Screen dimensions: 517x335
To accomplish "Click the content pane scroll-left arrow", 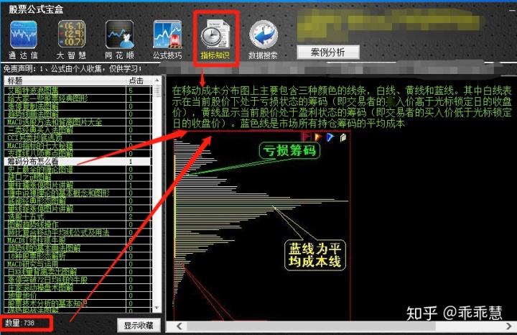I will pos(179,326).
